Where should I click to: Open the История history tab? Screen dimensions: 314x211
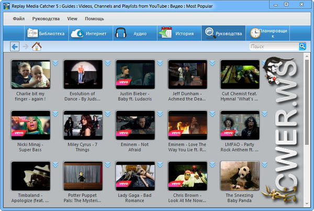click(x=175, y=34)
